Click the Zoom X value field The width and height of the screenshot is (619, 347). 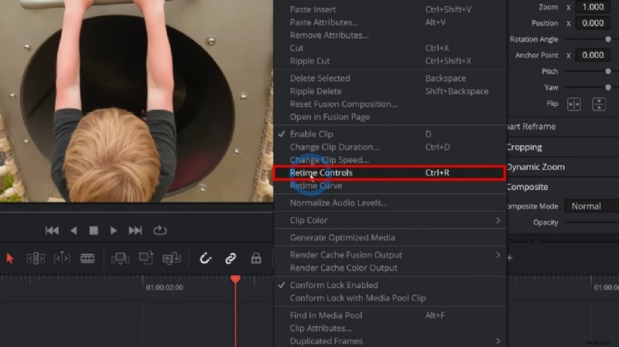coord(593,7)
